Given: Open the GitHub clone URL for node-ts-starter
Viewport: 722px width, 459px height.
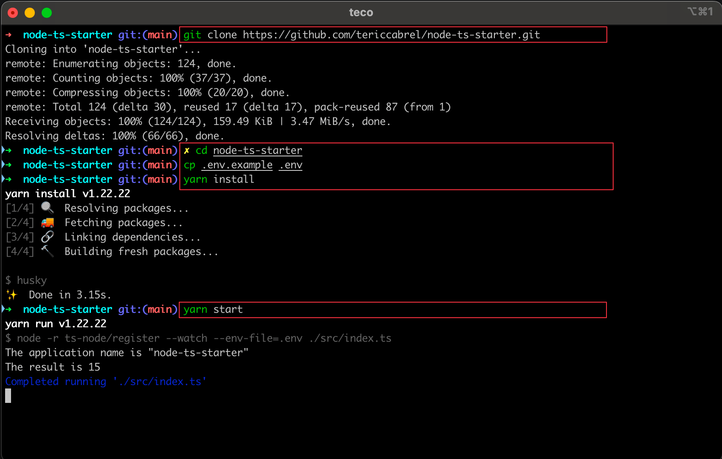Looking at the screenshot, I should tap(391, 35).
